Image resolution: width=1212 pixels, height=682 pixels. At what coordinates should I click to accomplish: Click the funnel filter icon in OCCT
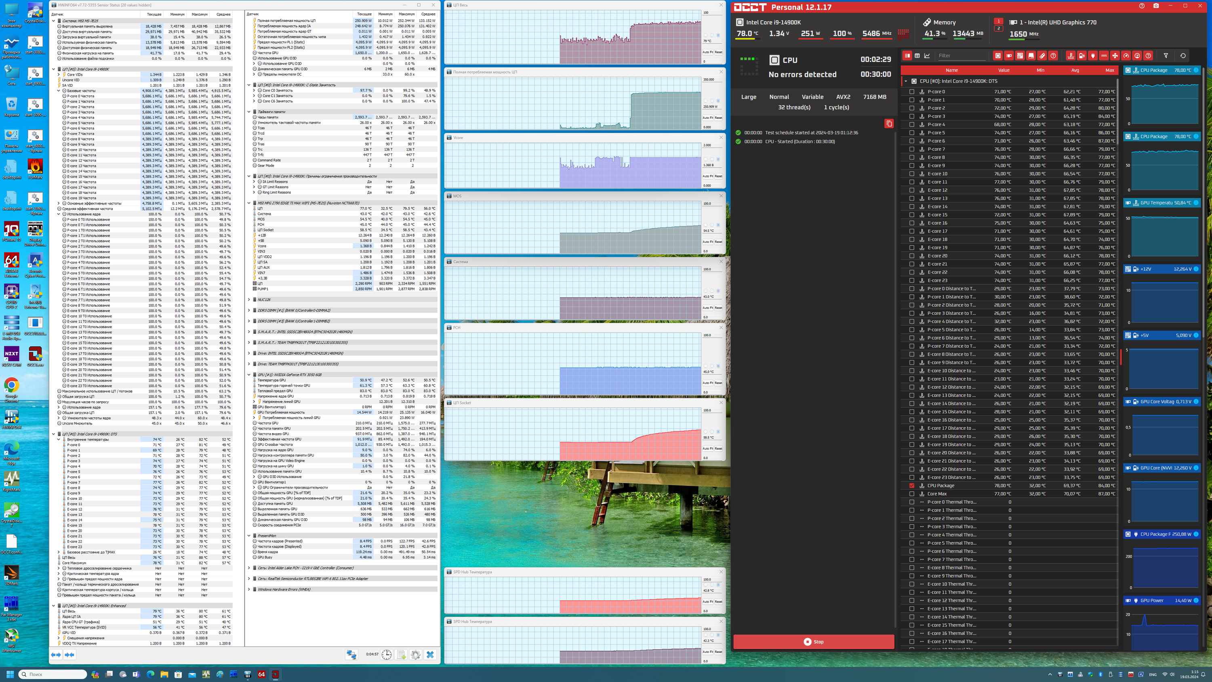[x=1166, y=55]
